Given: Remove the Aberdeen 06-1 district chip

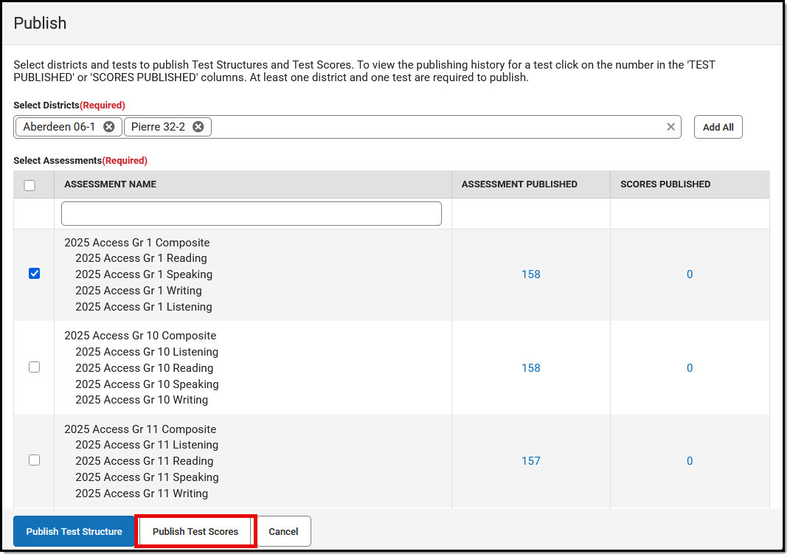Looking at the screenshot, I should pyautogui.click(x=108, y=126).
